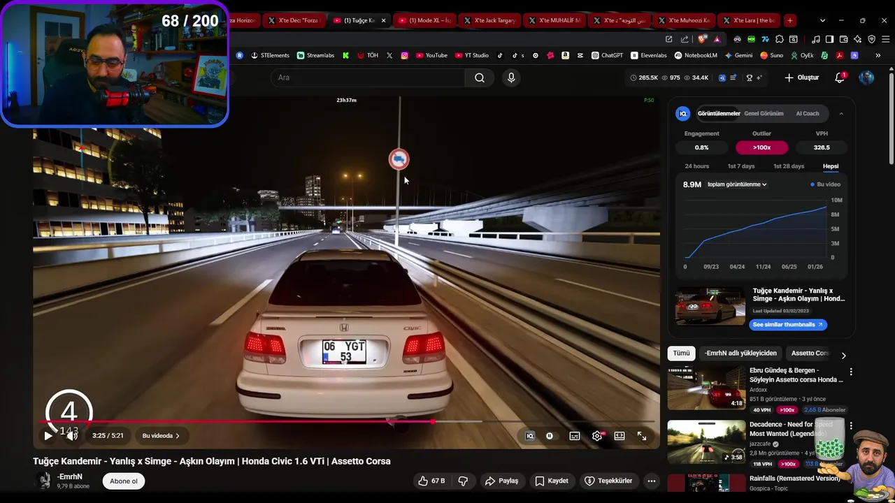Click 'See similar thumbnails' button
Image resolution: width=895 pixels, height=503 pixels.
tap(787, 324)
